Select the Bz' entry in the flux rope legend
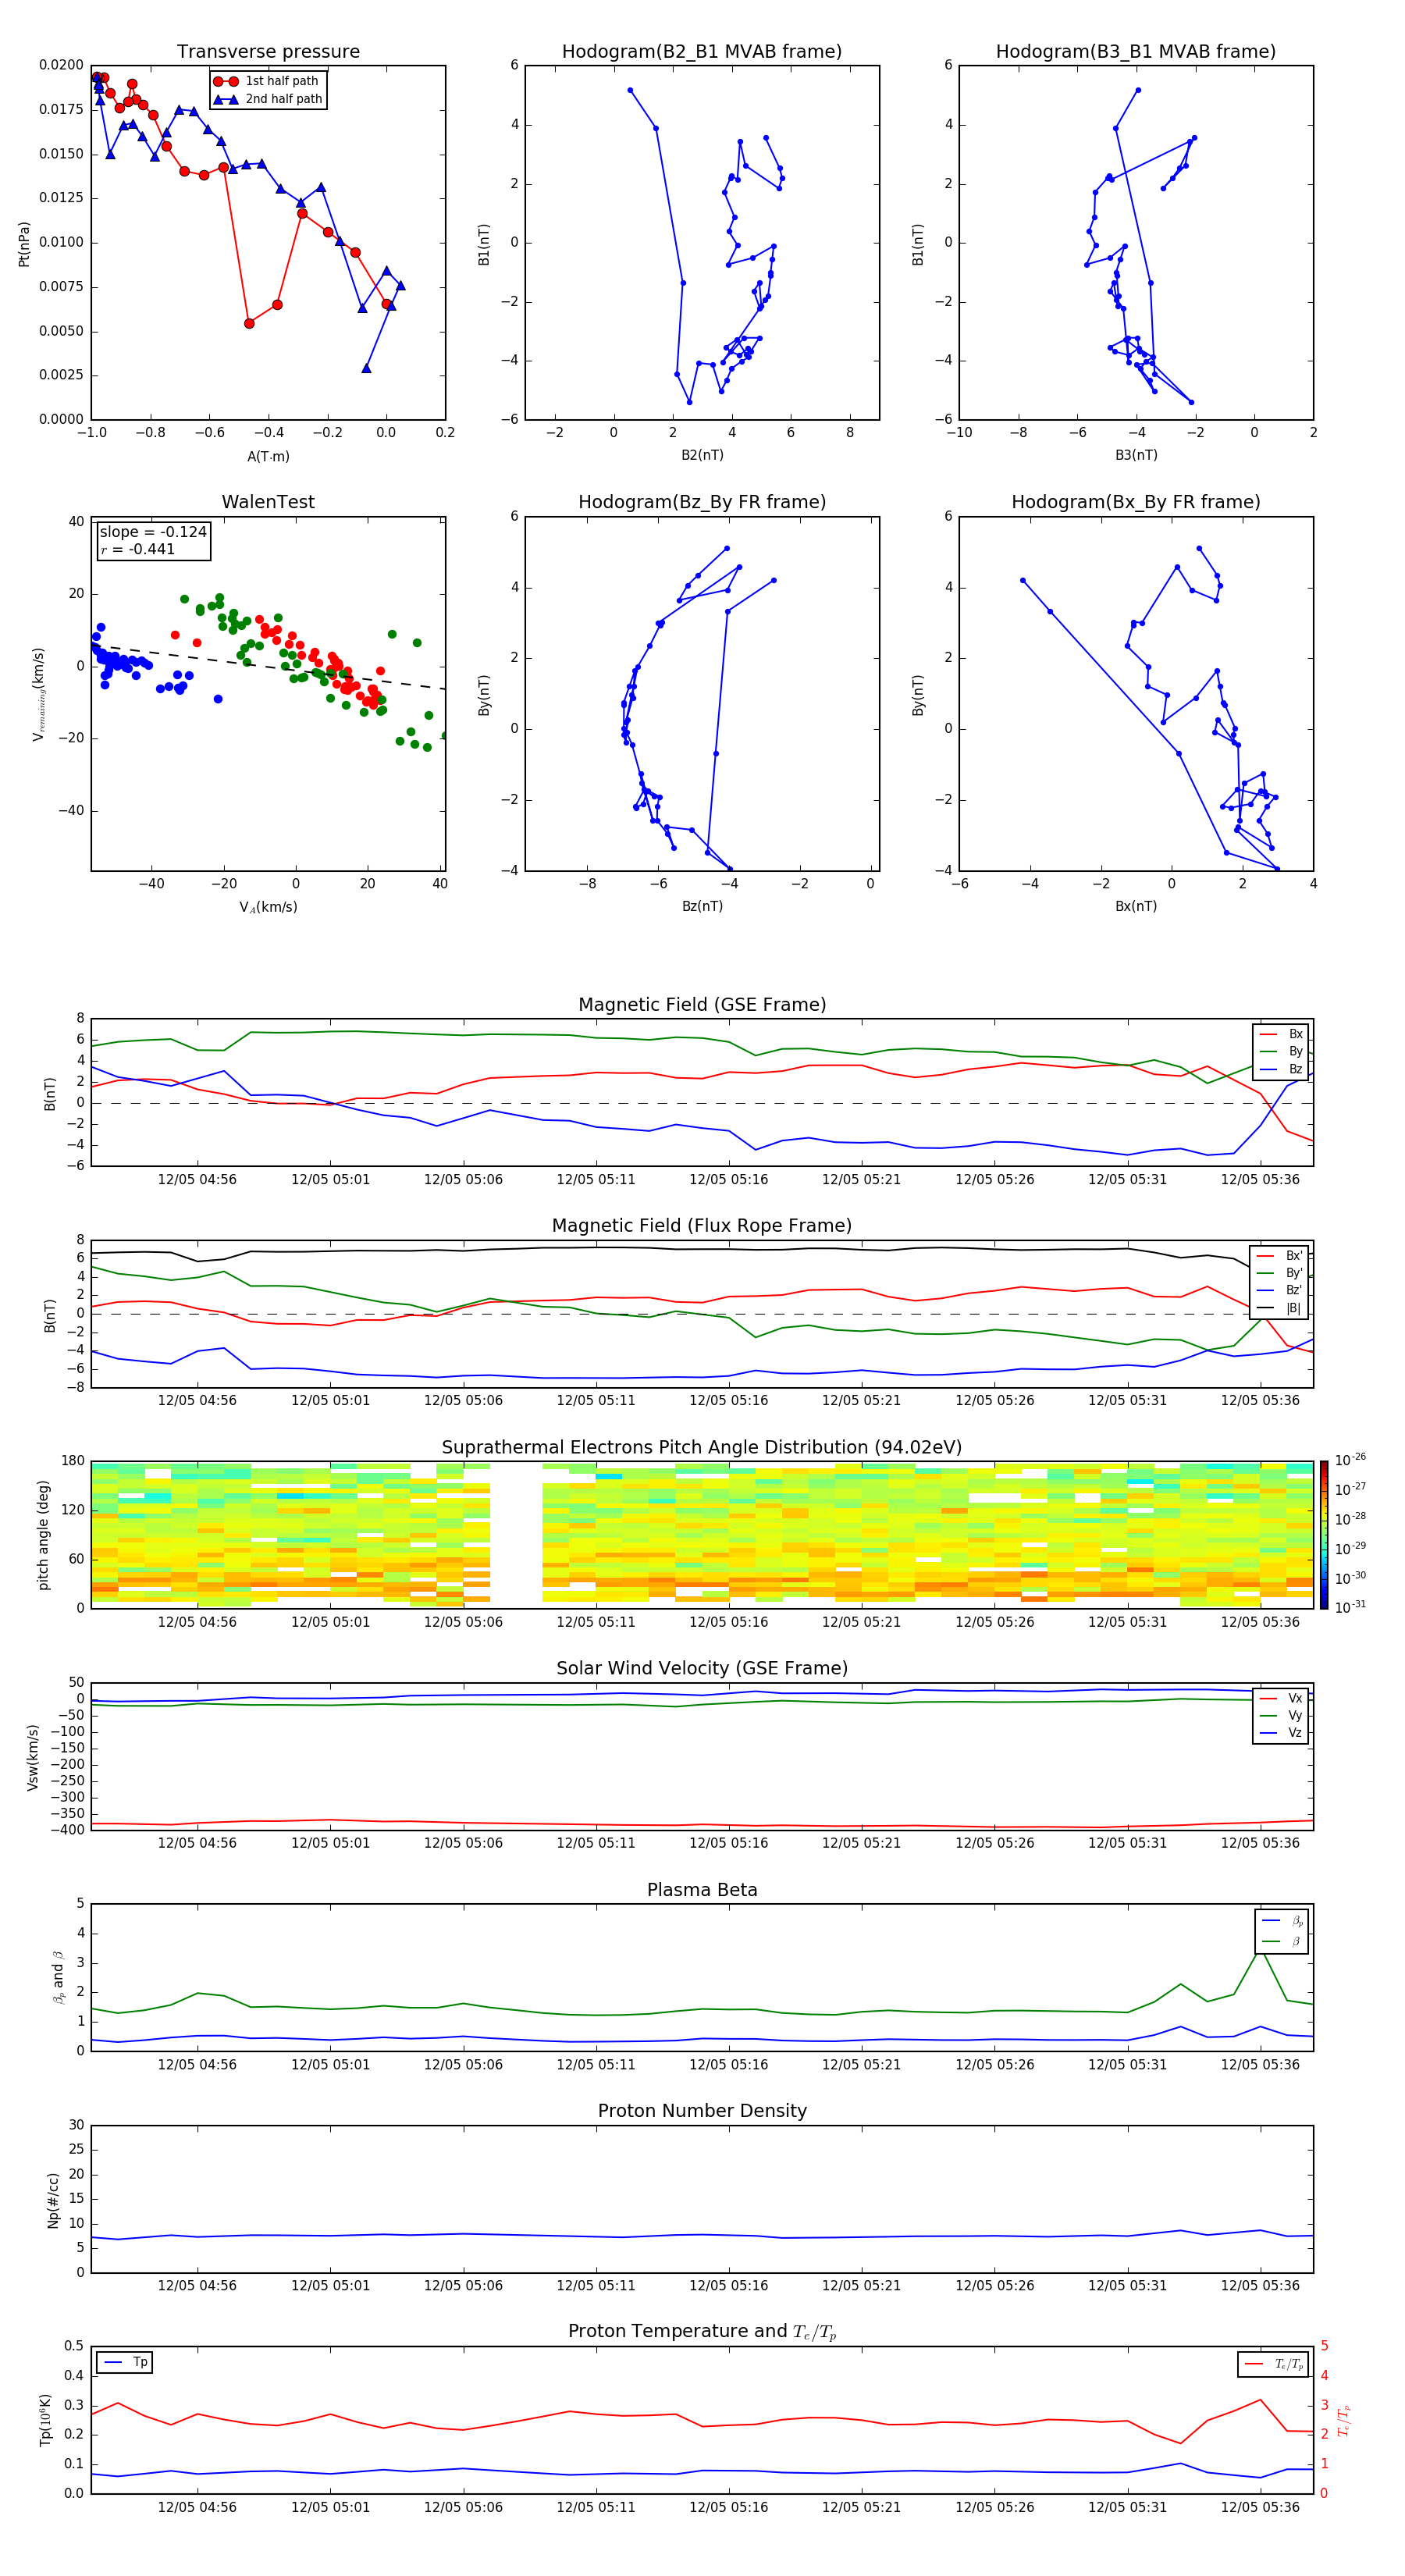 click(x=1279, y=1290)
